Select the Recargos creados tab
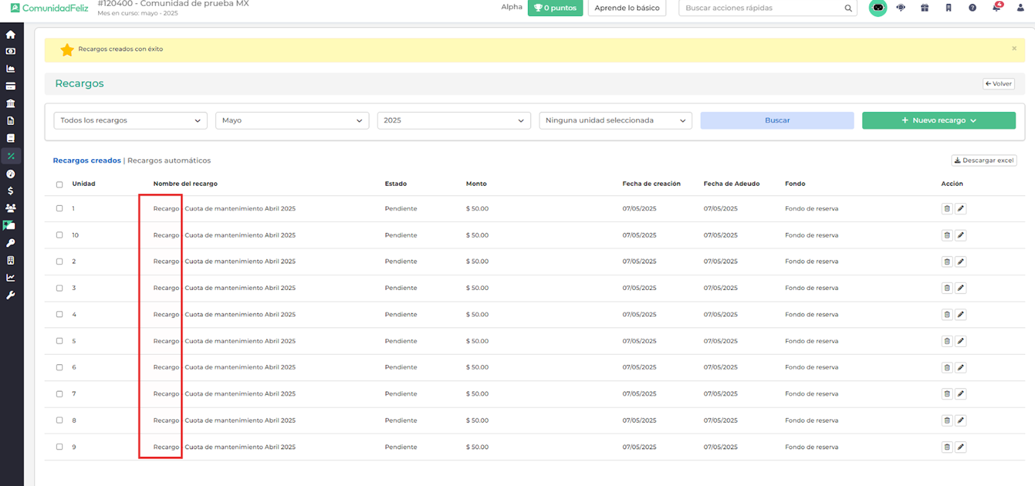This screenshot has height=486, width=1035. pos(87,160)
